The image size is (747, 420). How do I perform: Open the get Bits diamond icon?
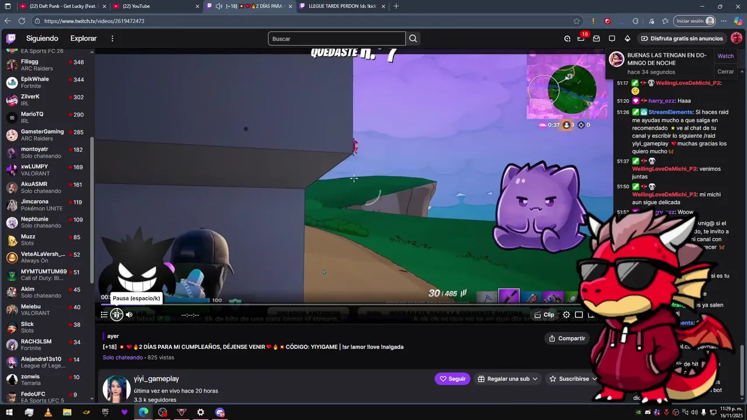click(x=627, y=38)
